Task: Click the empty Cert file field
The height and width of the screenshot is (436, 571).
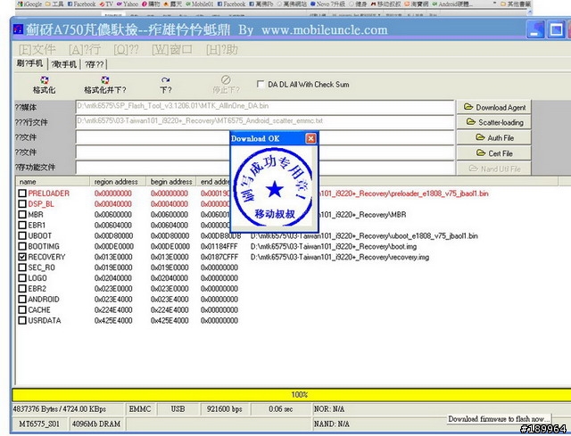Action: coord(265,152)
